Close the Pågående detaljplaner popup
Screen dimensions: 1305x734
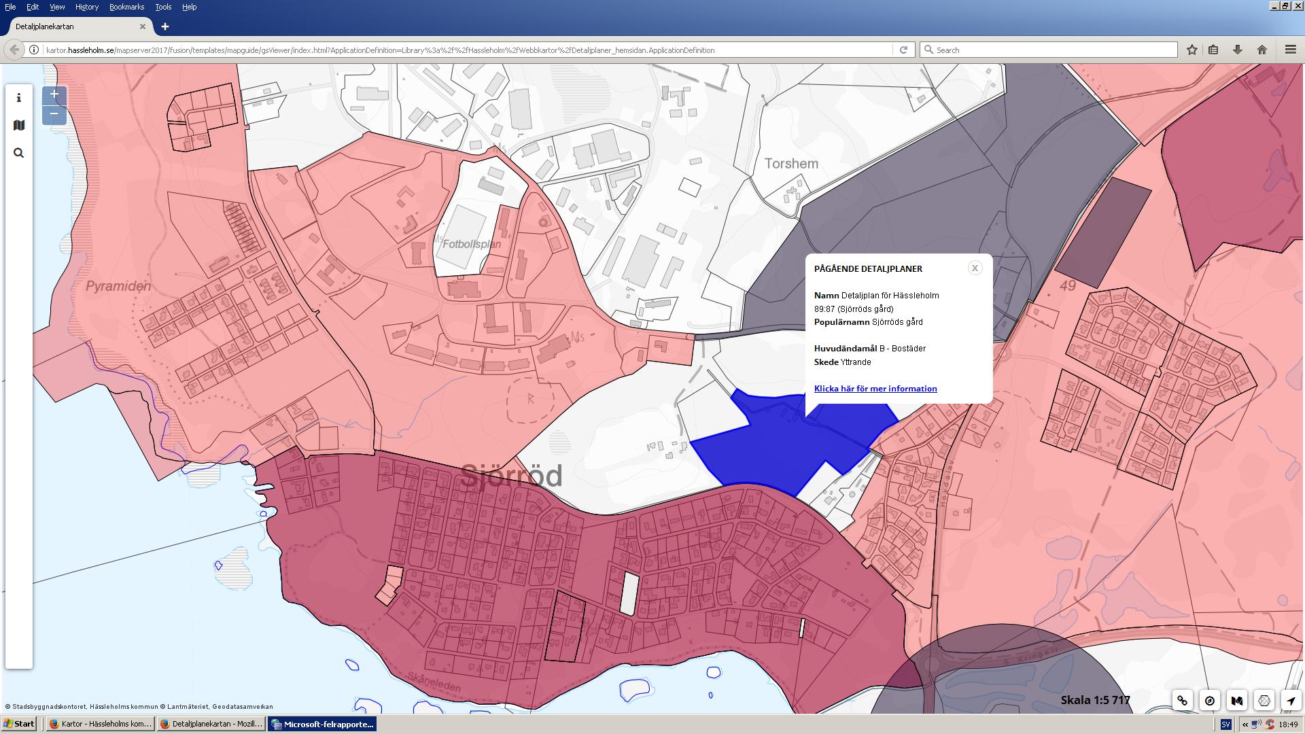975,268
